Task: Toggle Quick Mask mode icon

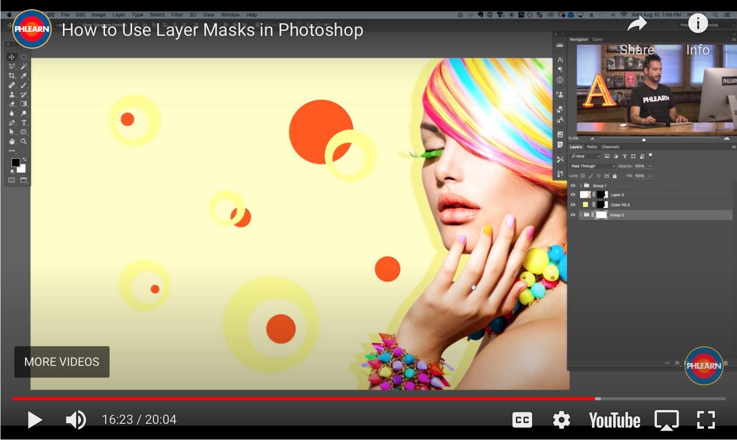Action: click(12, 180)
